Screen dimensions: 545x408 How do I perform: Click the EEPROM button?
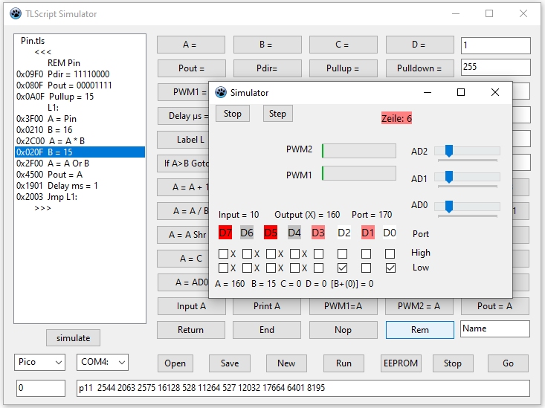[x=401, y=363]
